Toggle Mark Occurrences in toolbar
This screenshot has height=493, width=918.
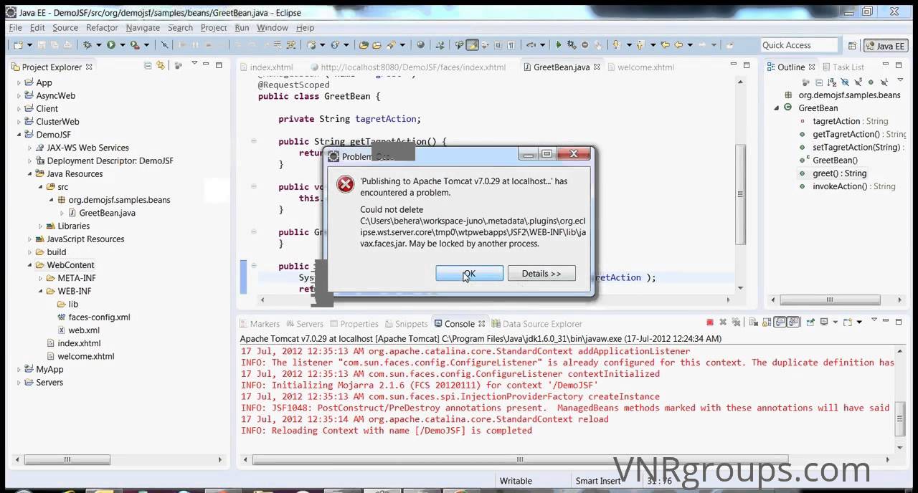(x=472, y=44)
